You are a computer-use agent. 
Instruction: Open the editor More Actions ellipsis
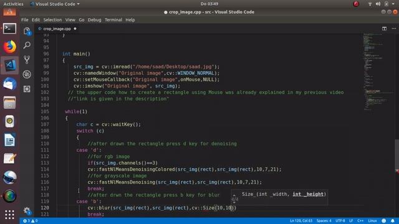(x=393, y=29)
